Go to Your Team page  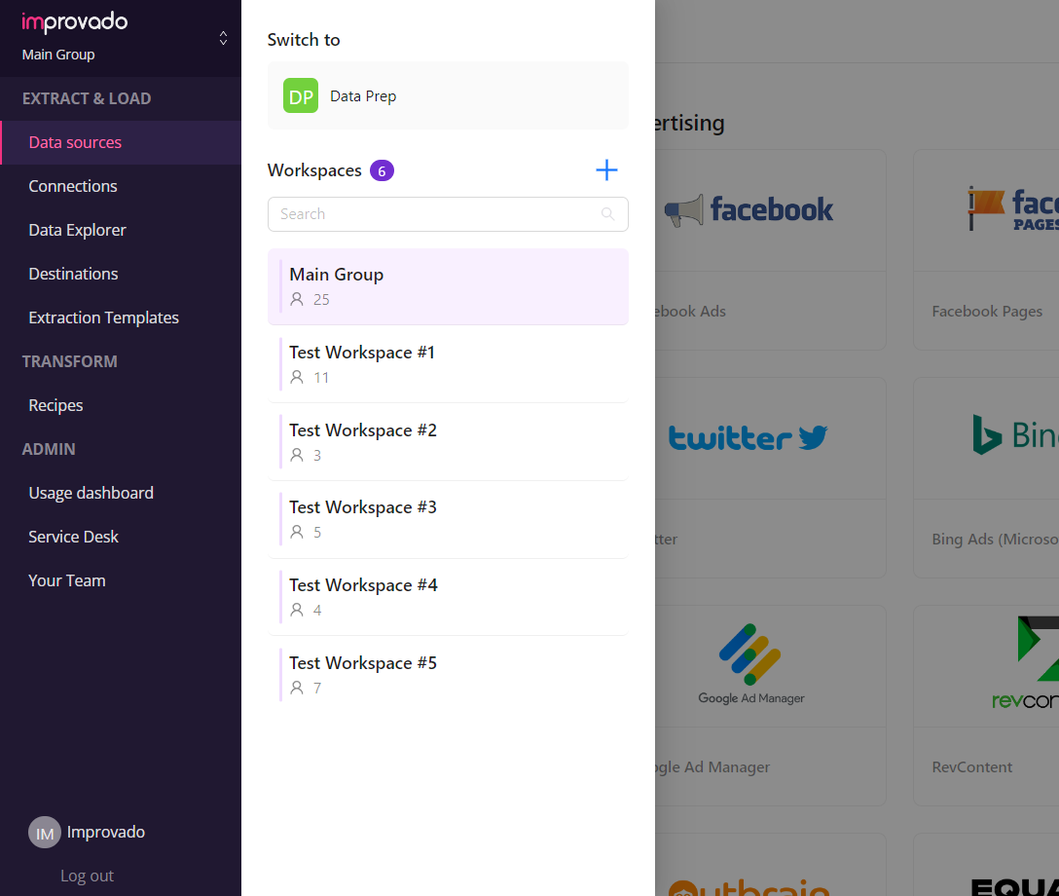click(67, 581)
